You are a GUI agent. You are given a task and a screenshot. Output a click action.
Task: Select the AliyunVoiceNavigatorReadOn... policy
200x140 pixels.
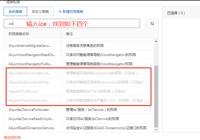[x=79, y=55]
